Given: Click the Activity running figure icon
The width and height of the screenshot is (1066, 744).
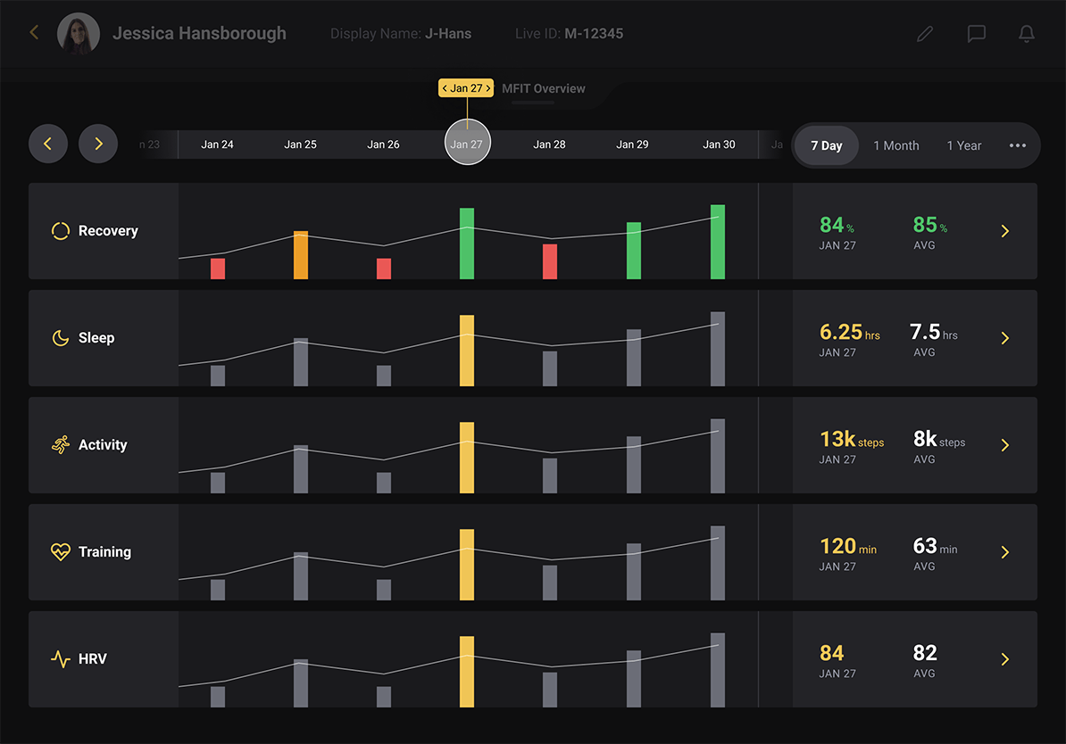Looking at the screenshot, I should pos(60,445).
